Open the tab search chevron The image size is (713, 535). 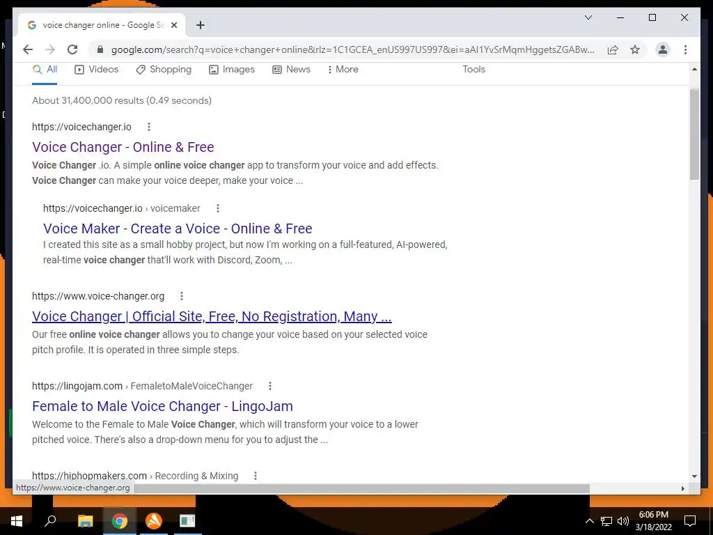click(x=588, y=17)
